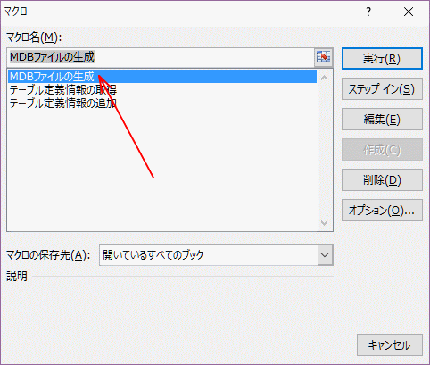Click the macro list scroll down arrow

tap(325, 222)
